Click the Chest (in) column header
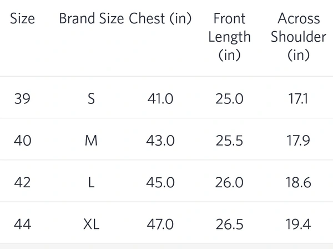 [160, 18]
